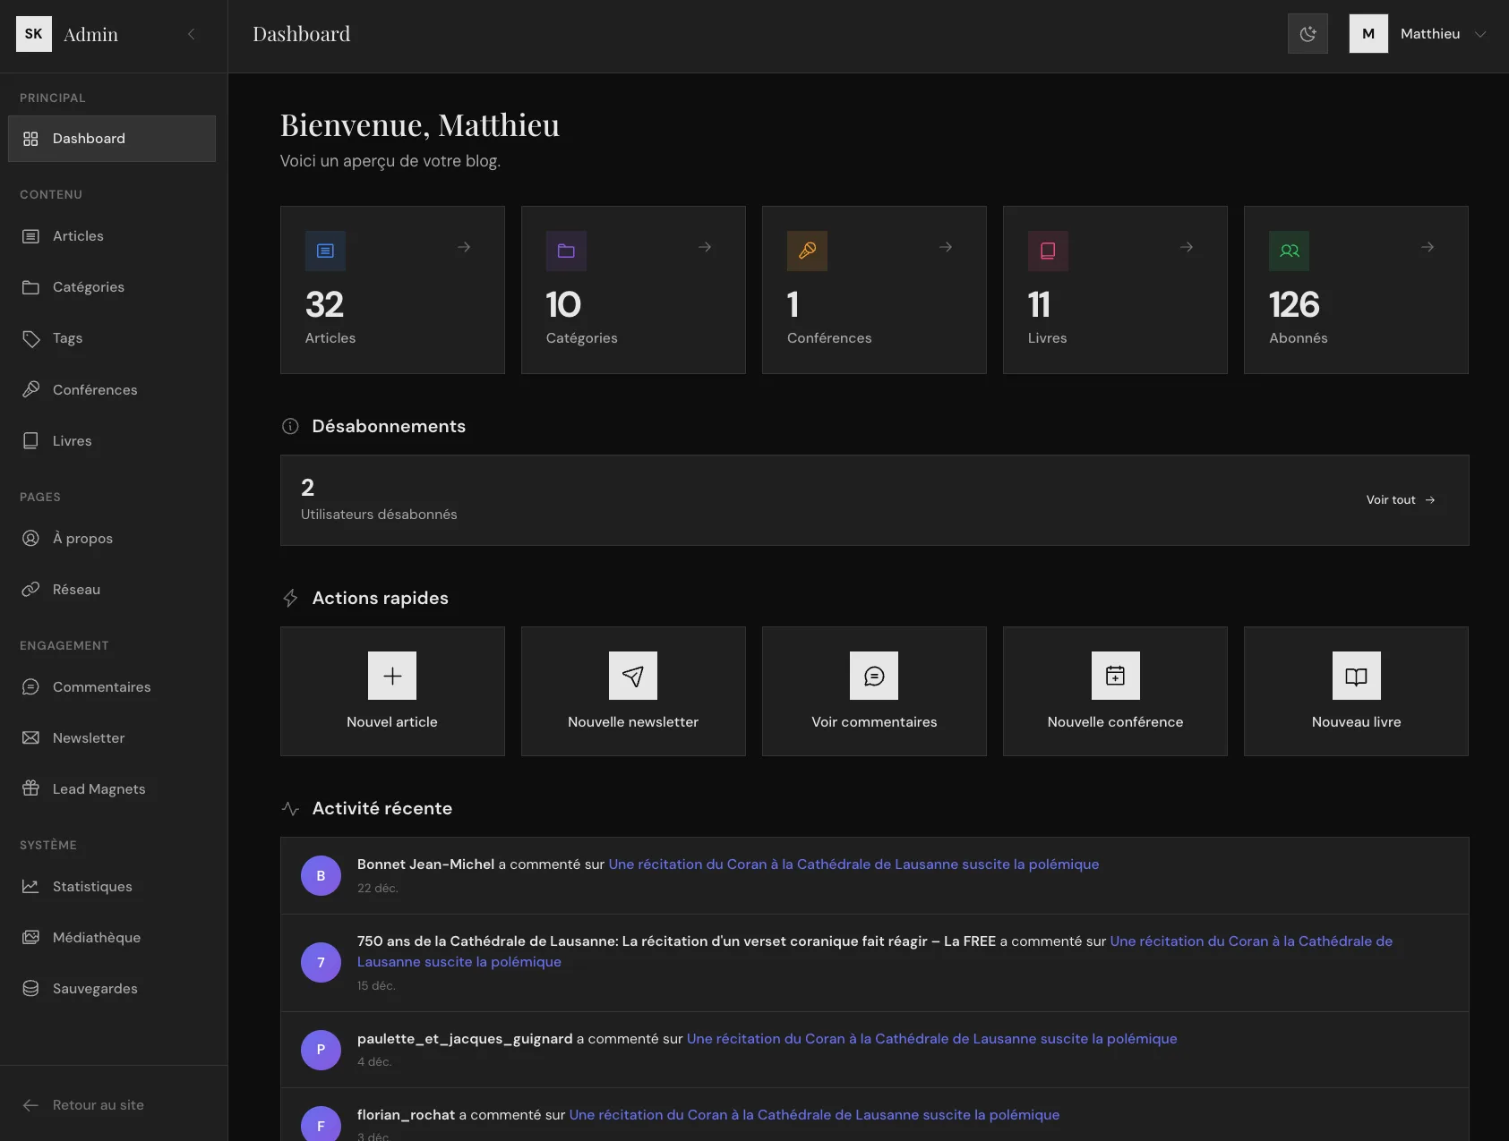Open the Médiathèque library
This screenshot has width=1509, height=1141.
tap(96, 937)
